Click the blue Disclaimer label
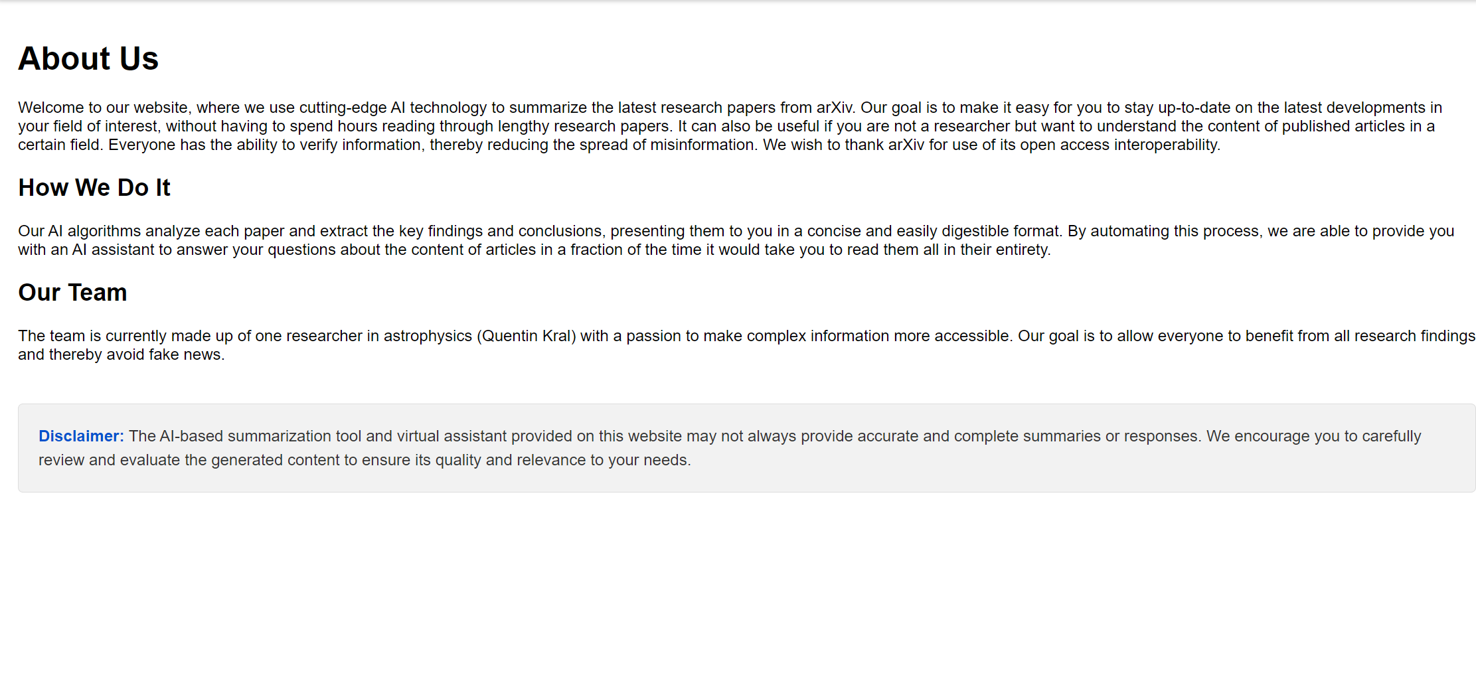1476x683 pixels. click(81, 436)
